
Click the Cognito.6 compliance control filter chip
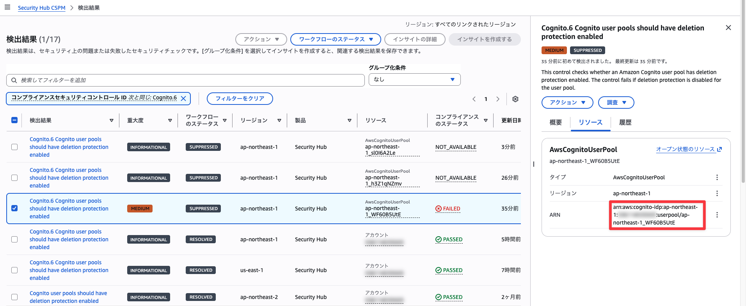point(94,98)
